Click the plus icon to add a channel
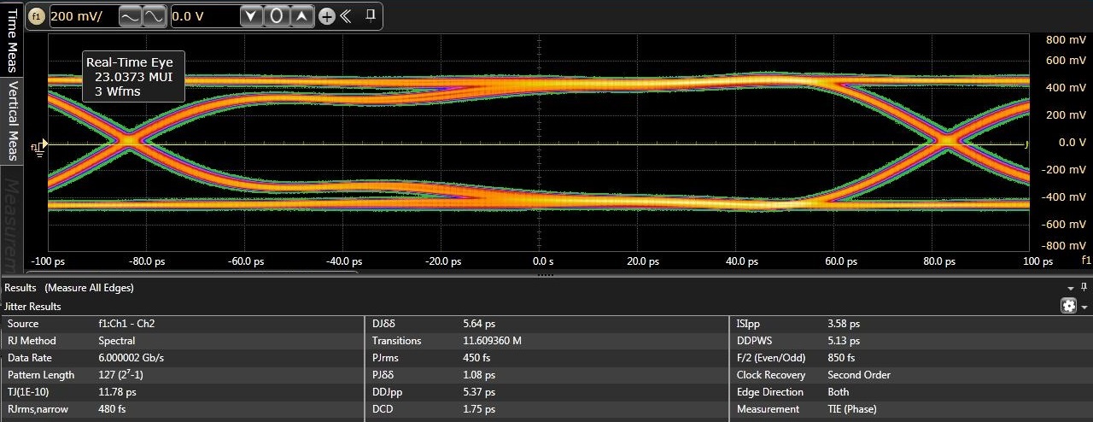 tap(326, 16)
